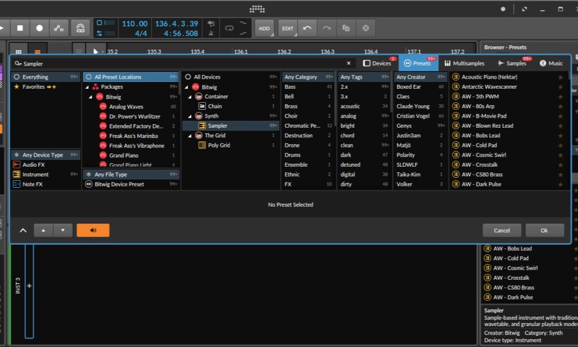Select the Sampler device
This screenshot has height=347, width=578.
click(231, 126)
